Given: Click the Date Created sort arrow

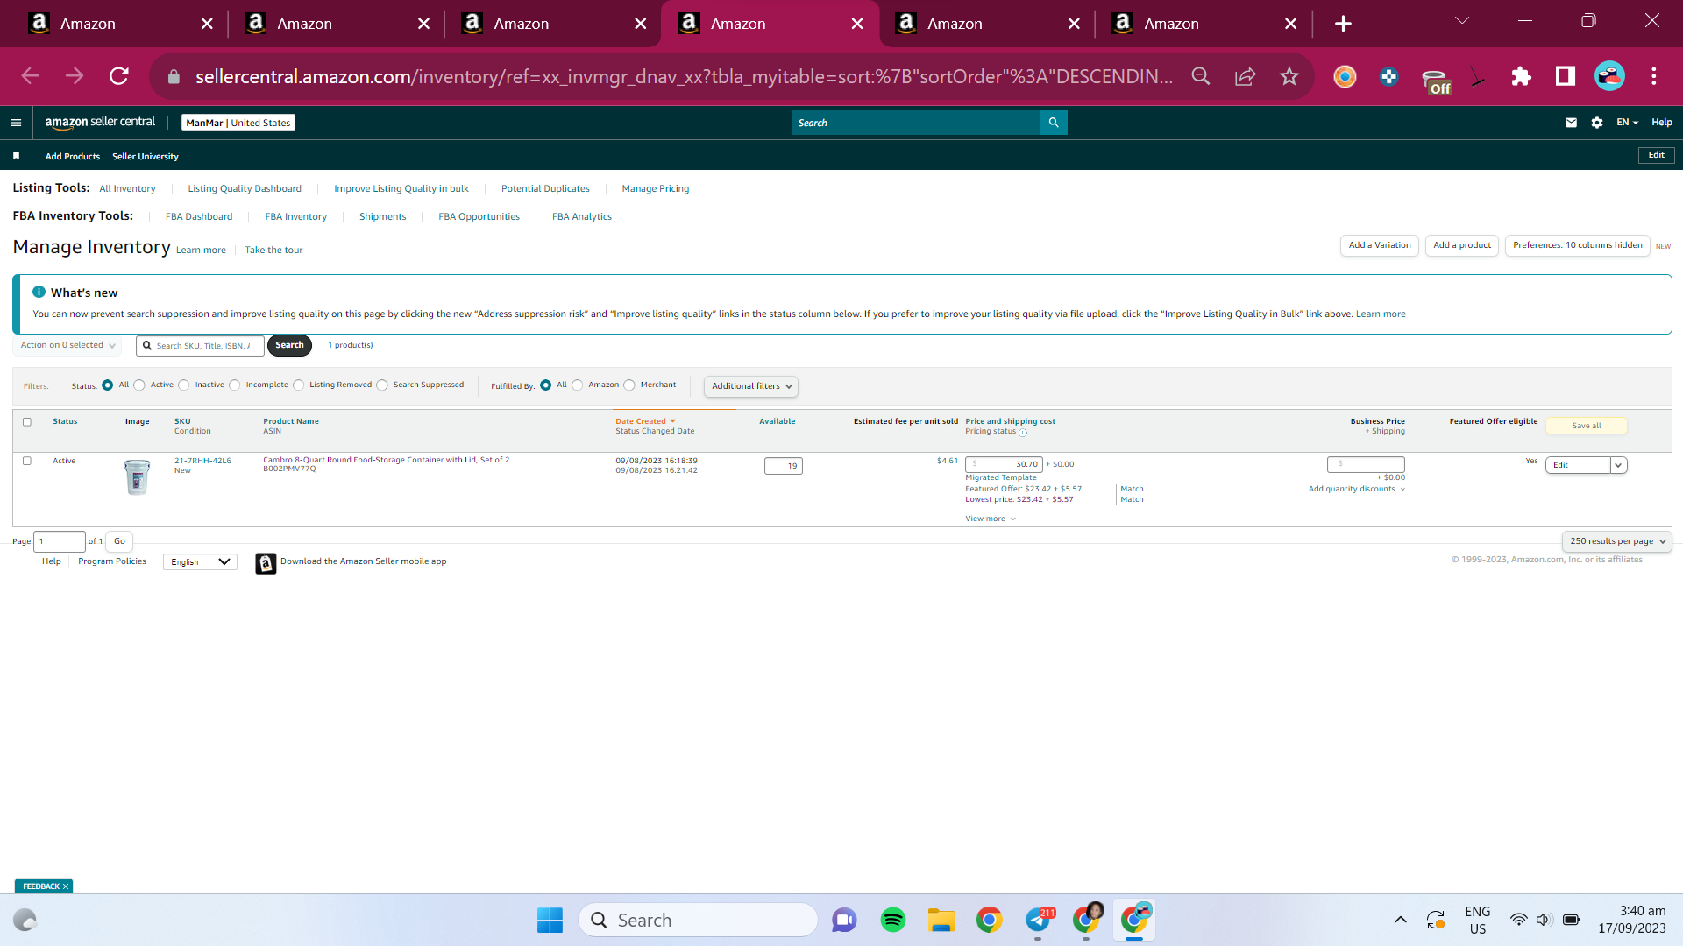Looking at the screenshot, I should [x=672, y=421].
